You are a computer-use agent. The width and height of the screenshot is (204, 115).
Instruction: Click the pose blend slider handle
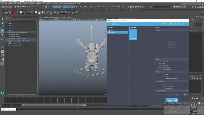pos(177,95)
